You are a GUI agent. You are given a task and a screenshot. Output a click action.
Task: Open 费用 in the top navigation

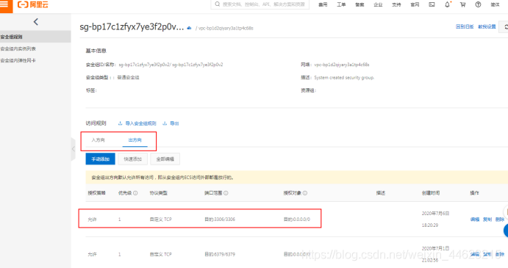coord(323,4)
